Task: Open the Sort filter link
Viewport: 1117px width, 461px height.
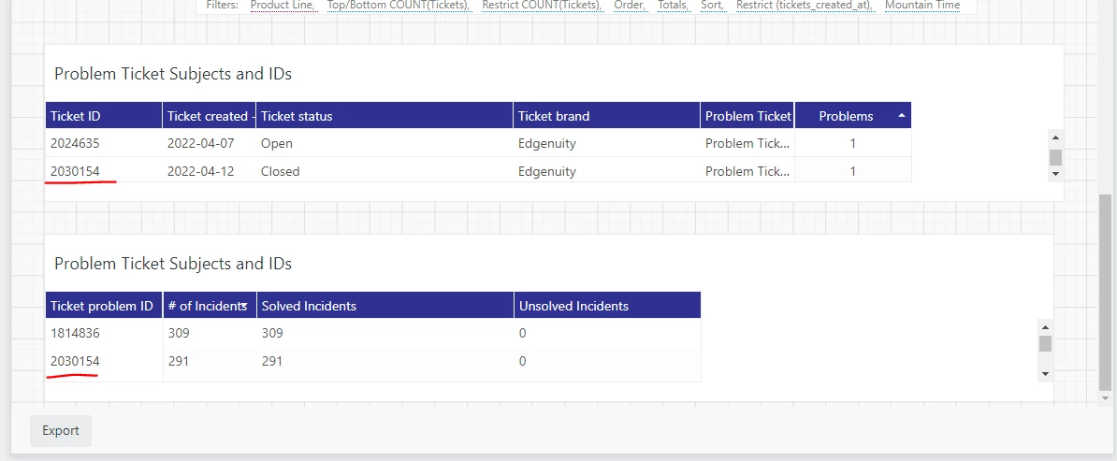Action: click(x=713, y=5)
